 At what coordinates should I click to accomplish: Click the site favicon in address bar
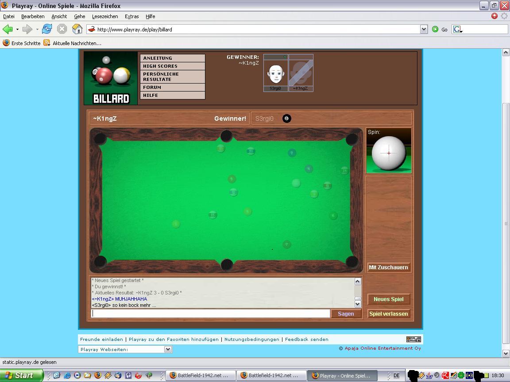92,29
